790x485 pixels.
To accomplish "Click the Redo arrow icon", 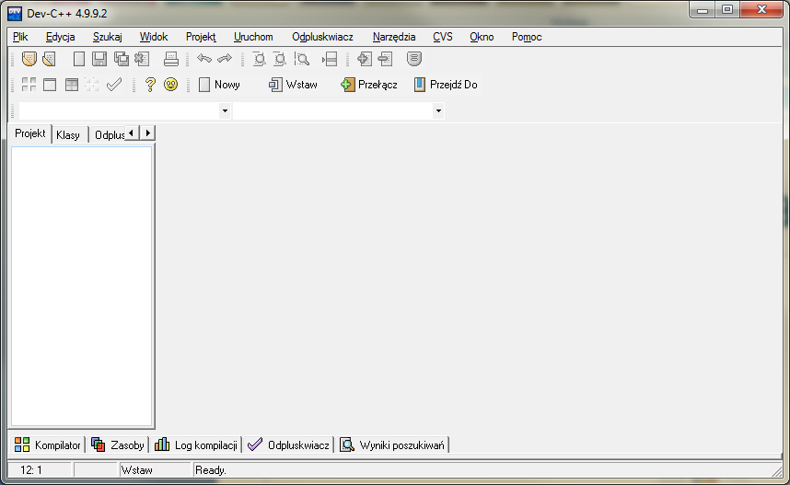I will [225, 58].
